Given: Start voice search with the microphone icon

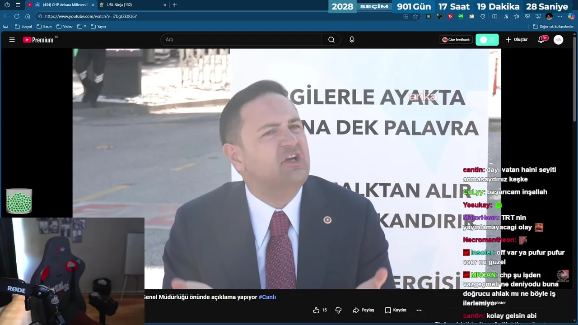Looking at the screenshot, I should coord(352,40).
